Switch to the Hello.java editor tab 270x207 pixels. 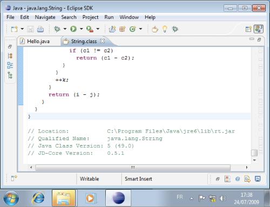pyautogui.click(x=38, y=42)
